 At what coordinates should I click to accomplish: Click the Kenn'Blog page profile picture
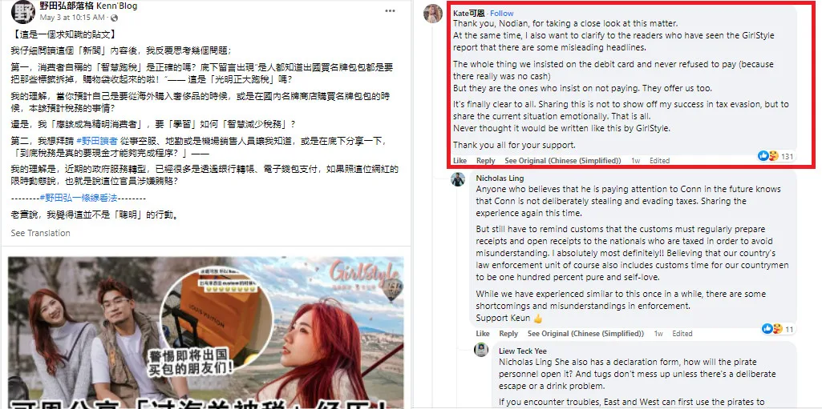tap(23, 11)
